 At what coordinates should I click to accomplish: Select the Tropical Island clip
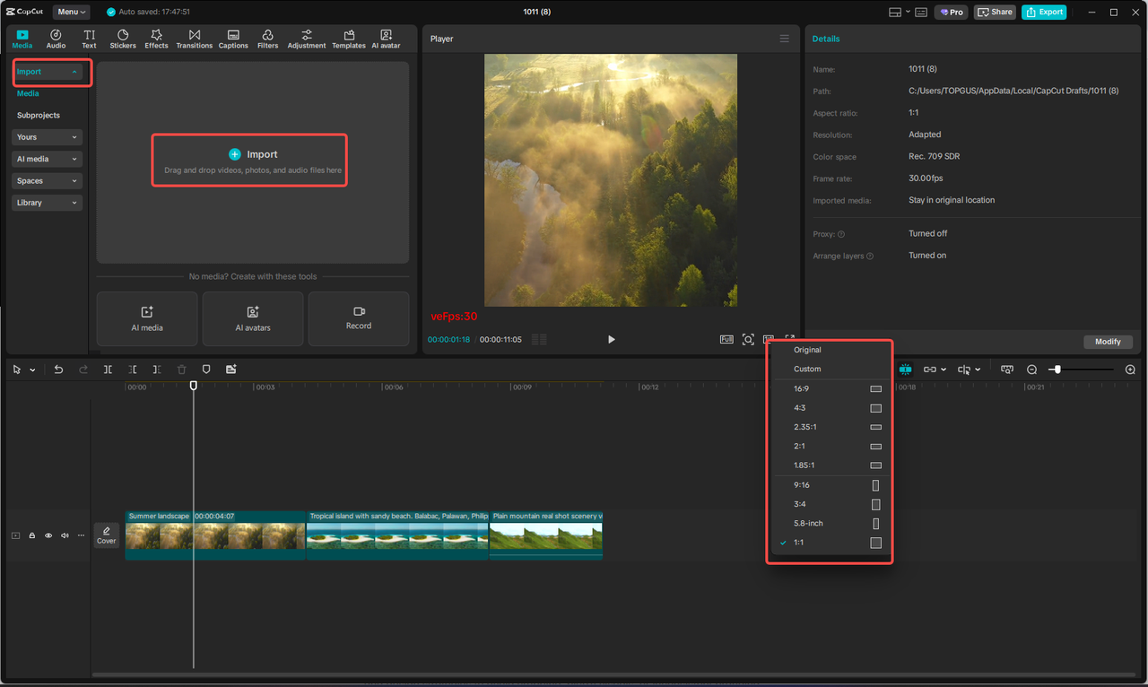click(397, 535)
